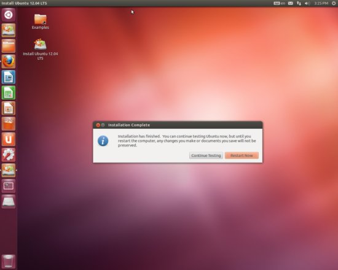Click the Restart Now button
The height and width of the screenshot is (270, 338).
coord(242,155)
